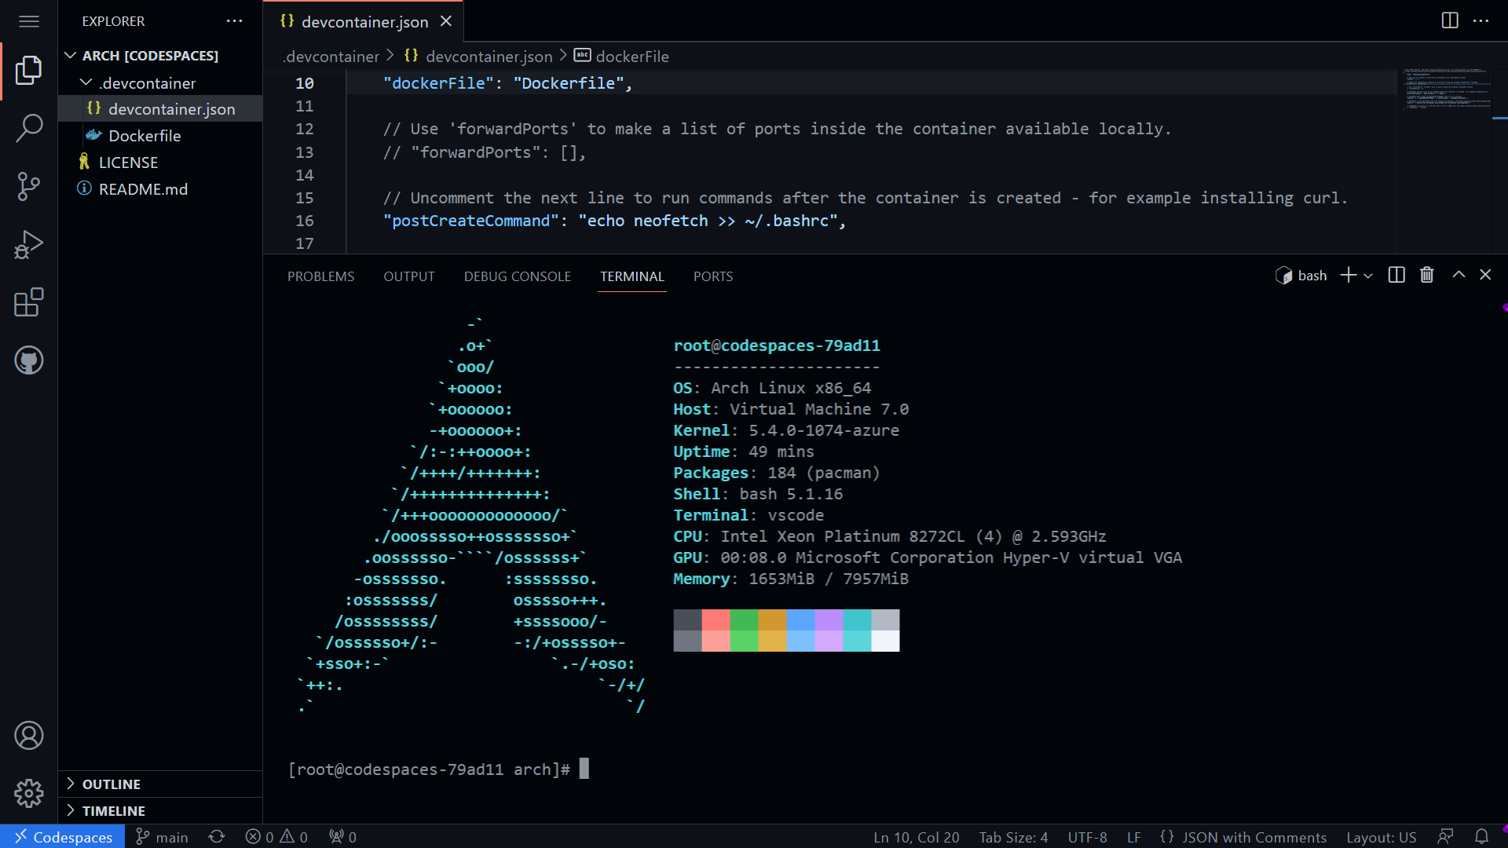1508x848 pixels.
Task: Open the Codespaces remote indicator
Action: coord(63,837)
